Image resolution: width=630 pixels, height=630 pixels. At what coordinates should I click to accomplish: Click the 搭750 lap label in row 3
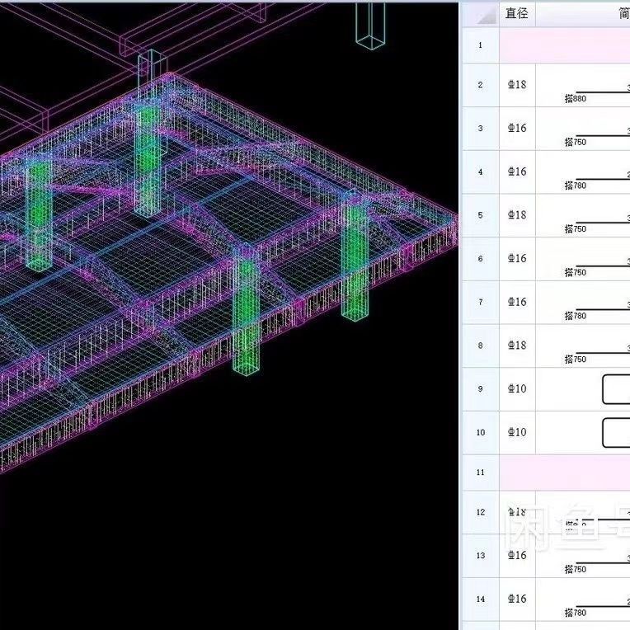click(x=576, y=142)
